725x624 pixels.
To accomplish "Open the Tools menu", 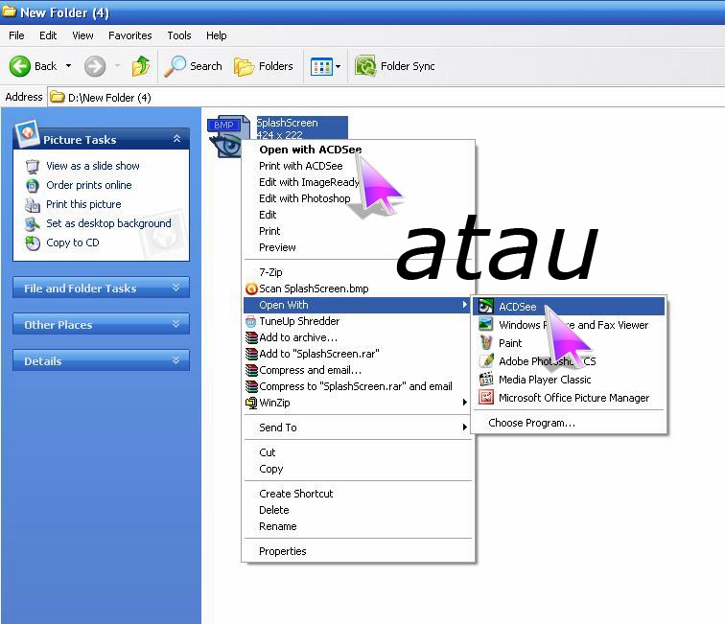I will (x=179, y=35).
